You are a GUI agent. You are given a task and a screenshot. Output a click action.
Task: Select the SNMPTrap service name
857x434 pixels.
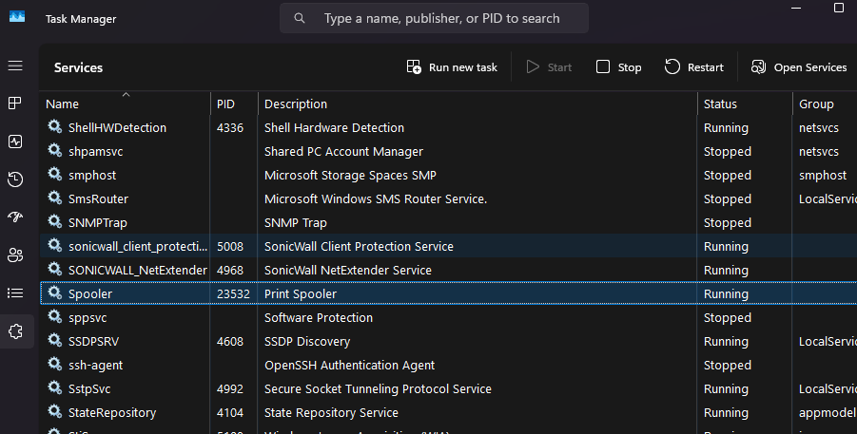click(x=98, y=223)
